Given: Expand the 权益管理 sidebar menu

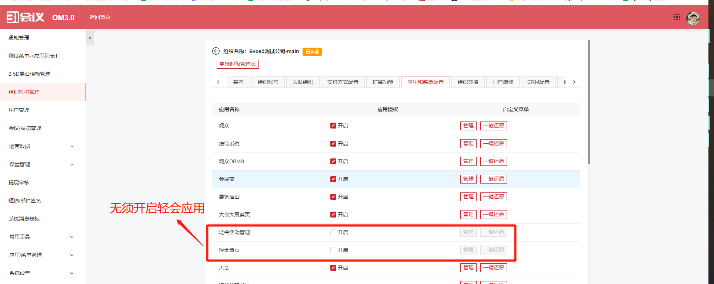Looking at the screenshot, I should point(43,164).
